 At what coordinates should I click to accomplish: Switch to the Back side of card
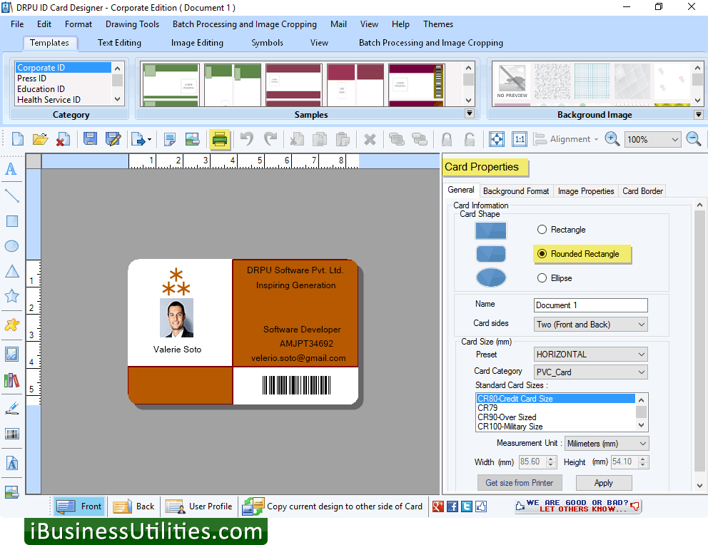pos(133,506)
